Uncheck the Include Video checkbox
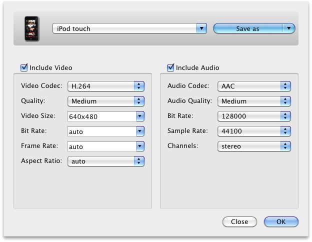Viewport: 312px width, 242px height. point(24,67)
